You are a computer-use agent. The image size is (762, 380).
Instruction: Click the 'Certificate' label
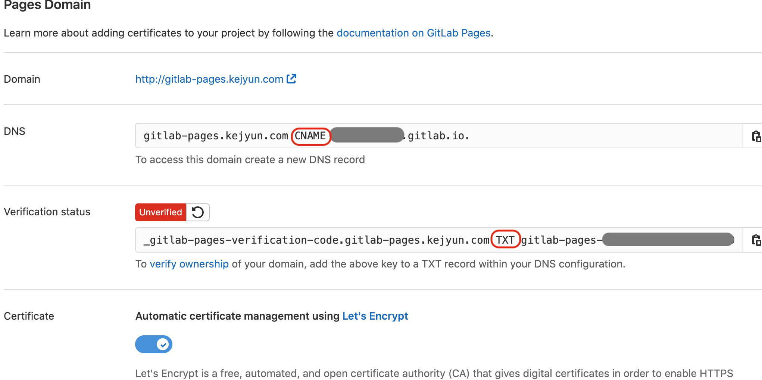(x=29, y=316)
